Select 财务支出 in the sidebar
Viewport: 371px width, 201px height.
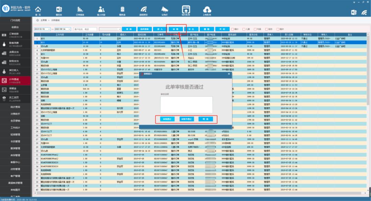coord(15,63)
